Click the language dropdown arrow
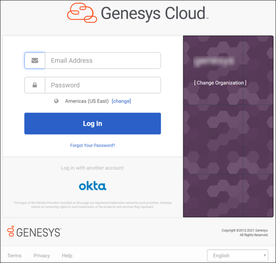 (x=264, y=255)
